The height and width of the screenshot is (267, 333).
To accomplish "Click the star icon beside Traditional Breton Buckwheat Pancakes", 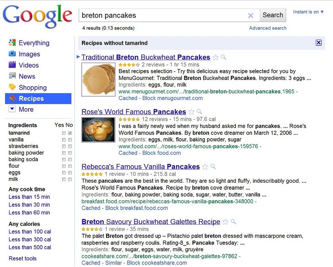I will coord(216,57).
